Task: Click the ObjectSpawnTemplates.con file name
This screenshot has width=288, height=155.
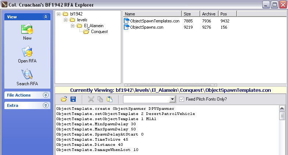Action: (x=155, y=21)
